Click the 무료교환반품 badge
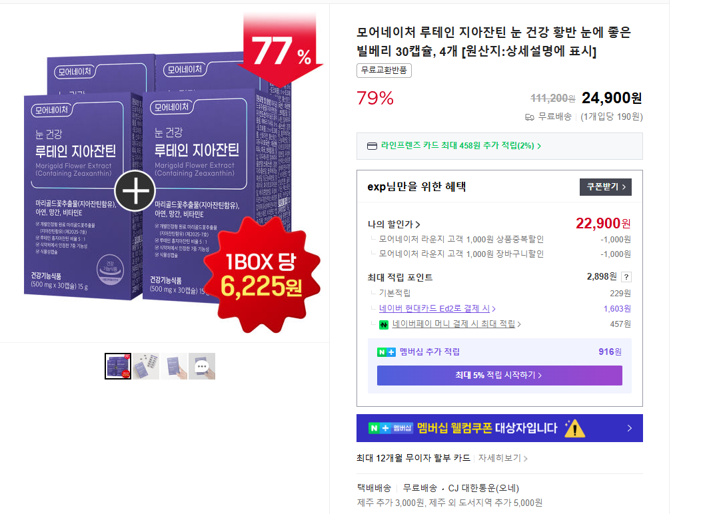 point(384,70)
